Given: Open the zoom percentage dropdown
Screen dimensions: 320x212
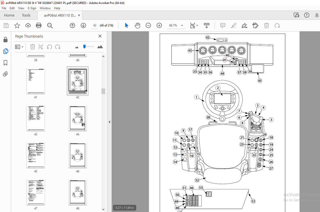Looking at the screenshot, I should click(182, 25).
